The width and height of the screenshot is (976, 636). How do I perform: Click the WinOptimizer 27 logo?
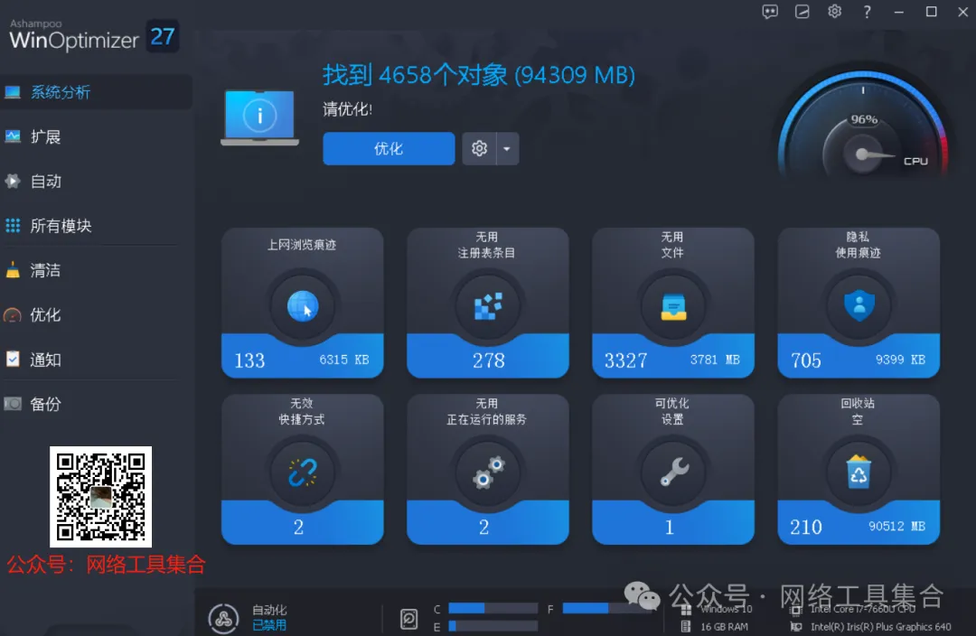[93, 36]
